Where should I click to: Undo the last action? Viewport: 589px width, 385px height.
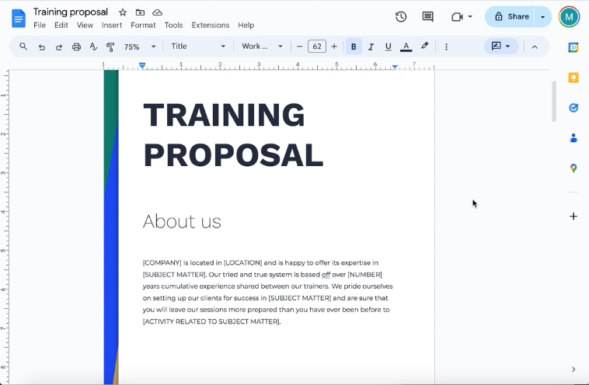click(42, 47)
